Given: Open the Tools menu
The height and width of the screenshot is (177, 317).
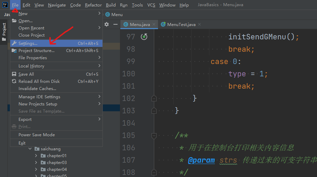Looking at the screenshot, I should [137, 5].
